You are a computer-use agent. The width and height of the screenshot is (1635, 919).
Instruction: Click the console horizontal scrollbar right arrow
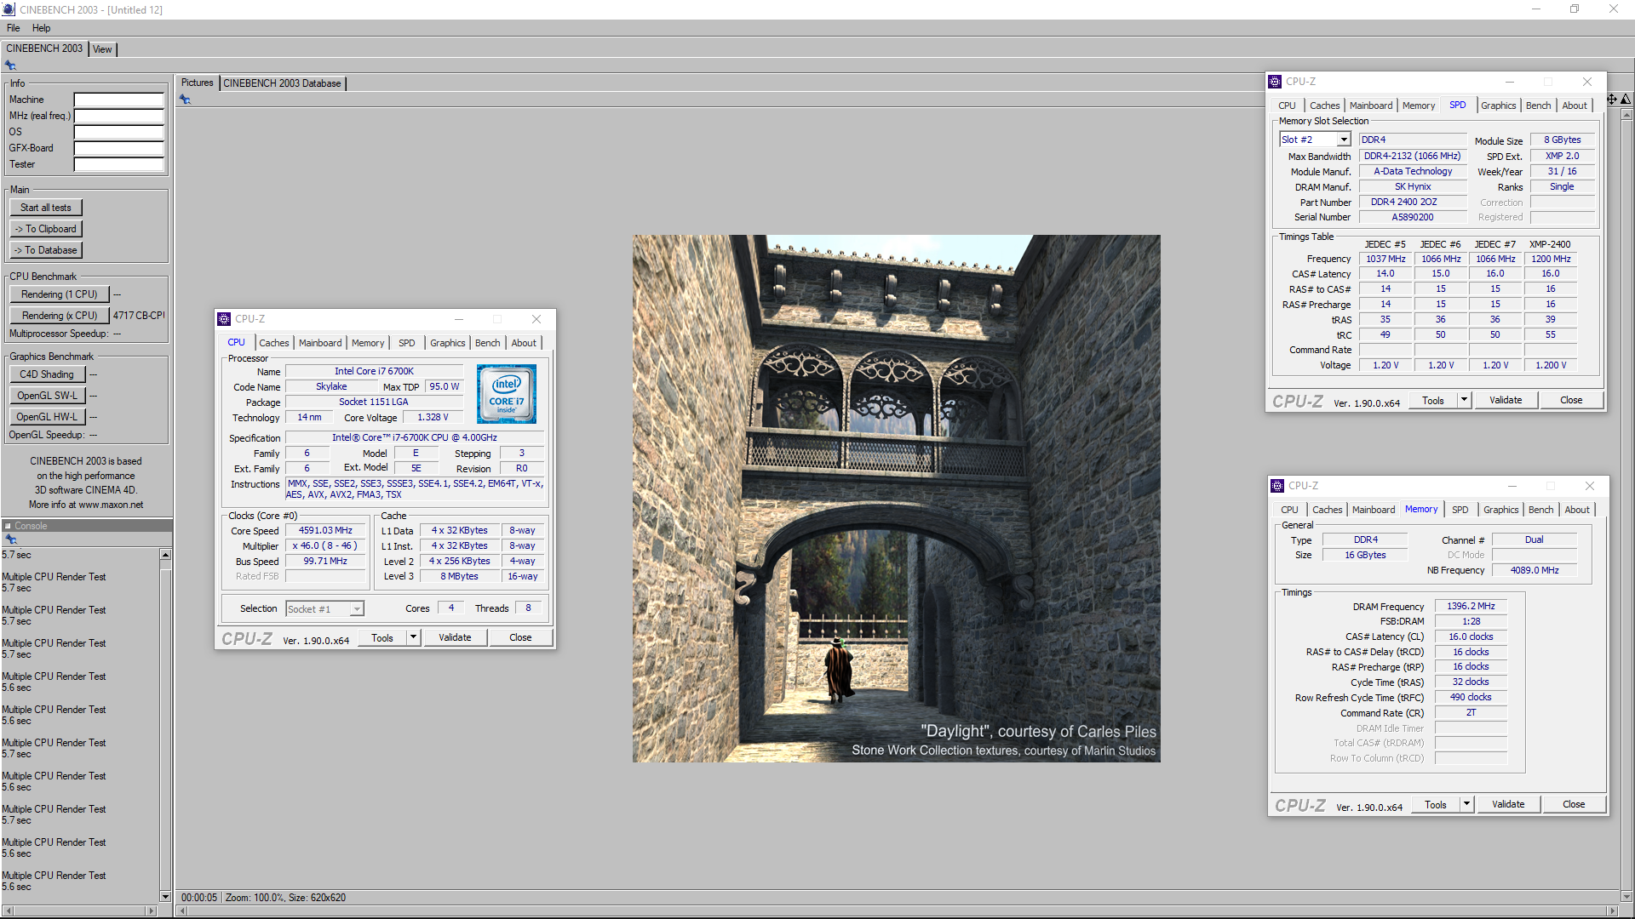point(152,910)
